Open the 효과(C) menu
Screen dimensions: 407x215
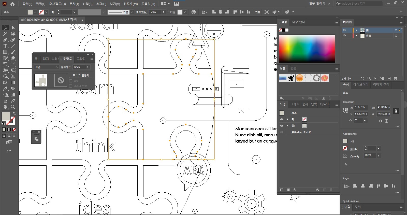point(101,4)
